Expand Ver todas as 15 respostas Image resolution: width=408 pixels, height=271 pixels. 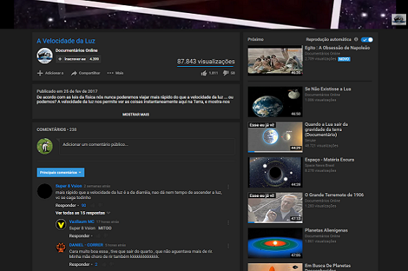click(82, 213)
